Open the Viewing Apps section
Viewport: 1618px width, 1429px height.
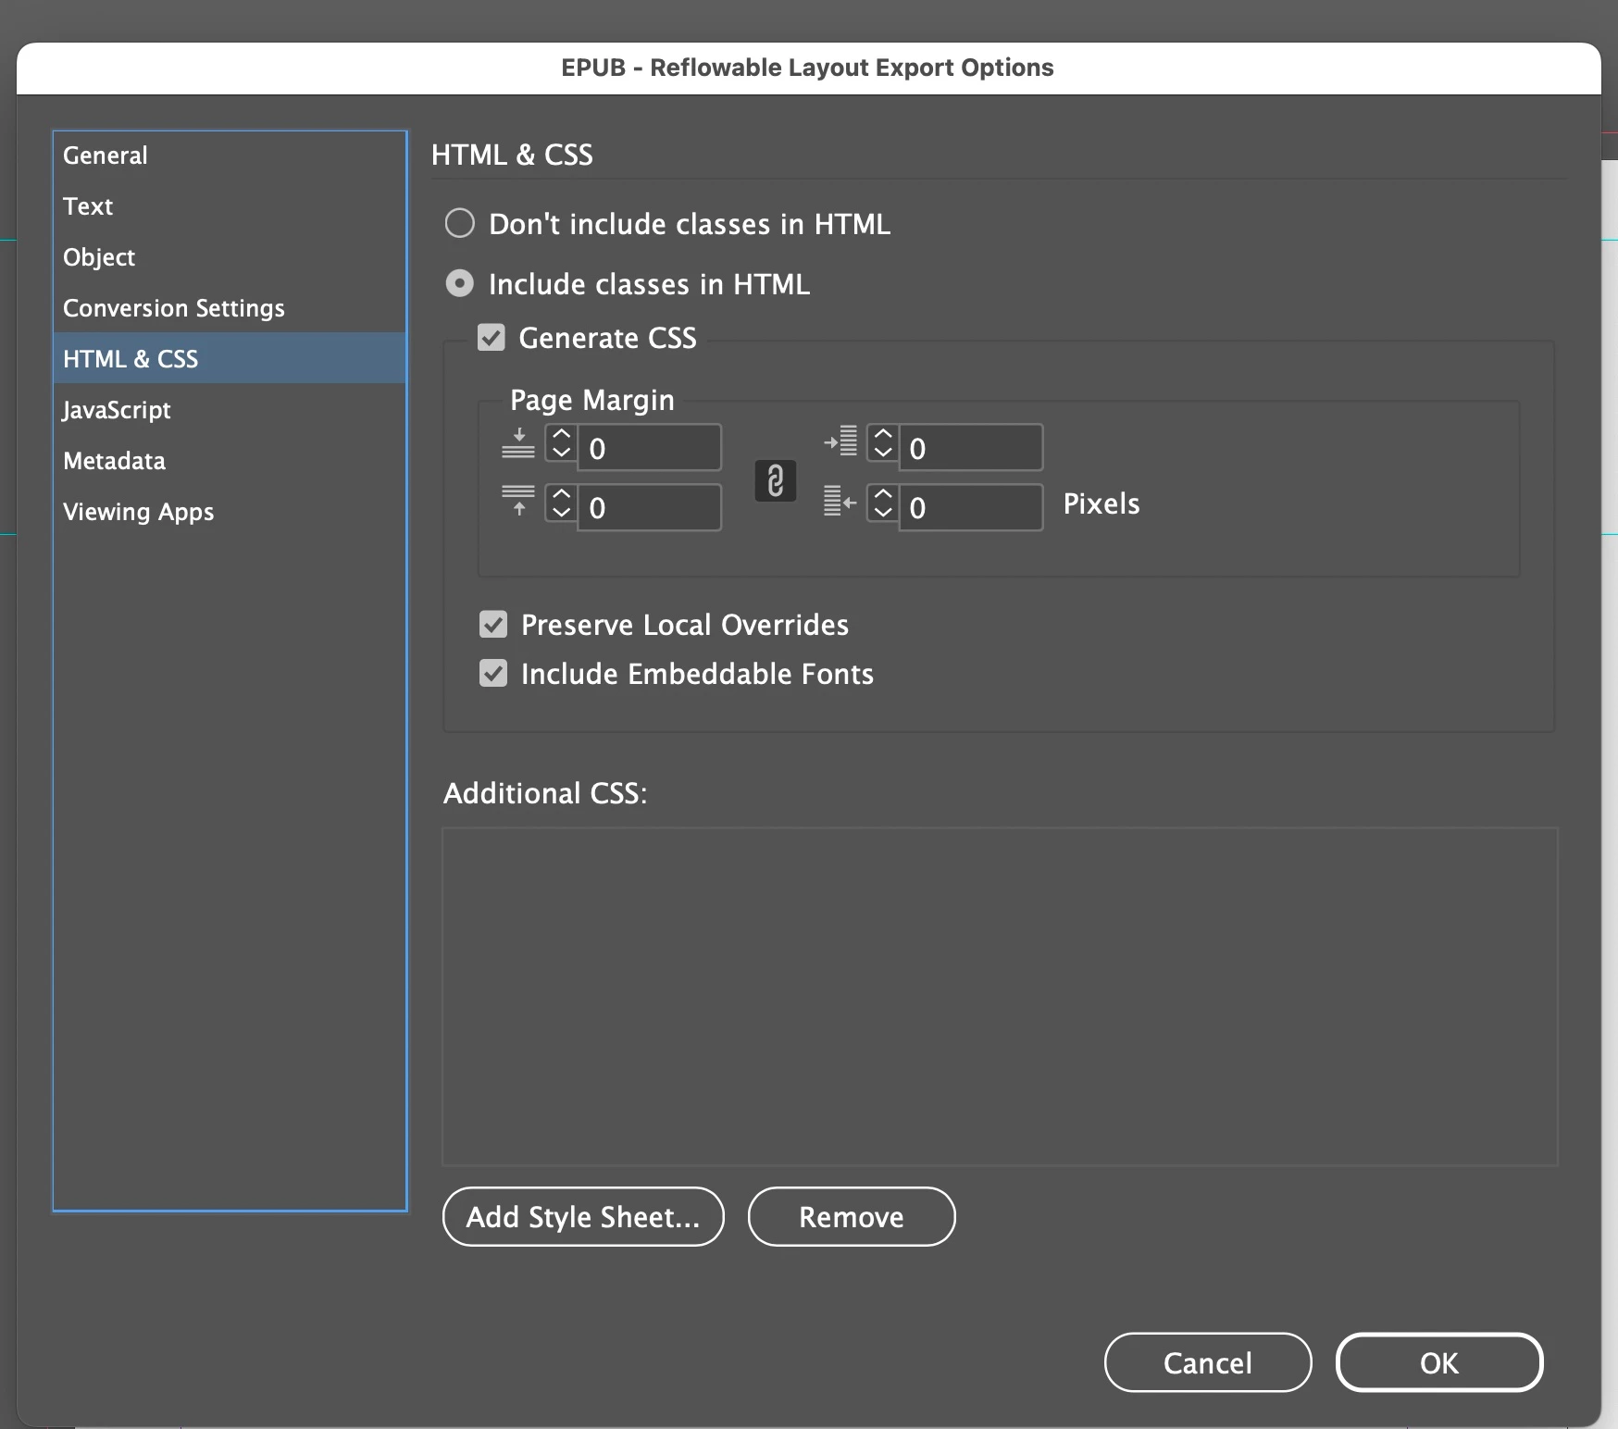click(230, 512)
